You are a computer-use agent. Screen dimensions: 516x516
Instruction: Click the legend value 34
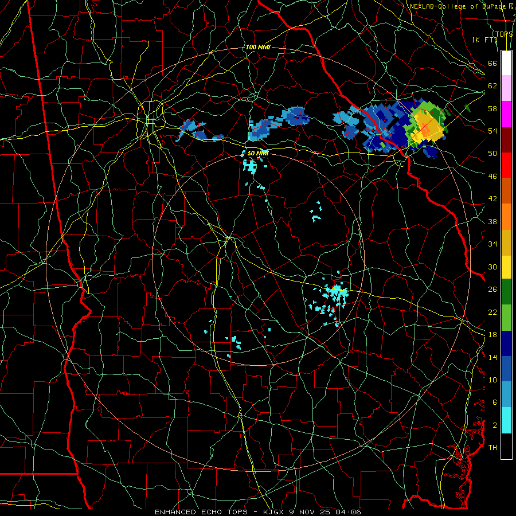coord(492,244)
